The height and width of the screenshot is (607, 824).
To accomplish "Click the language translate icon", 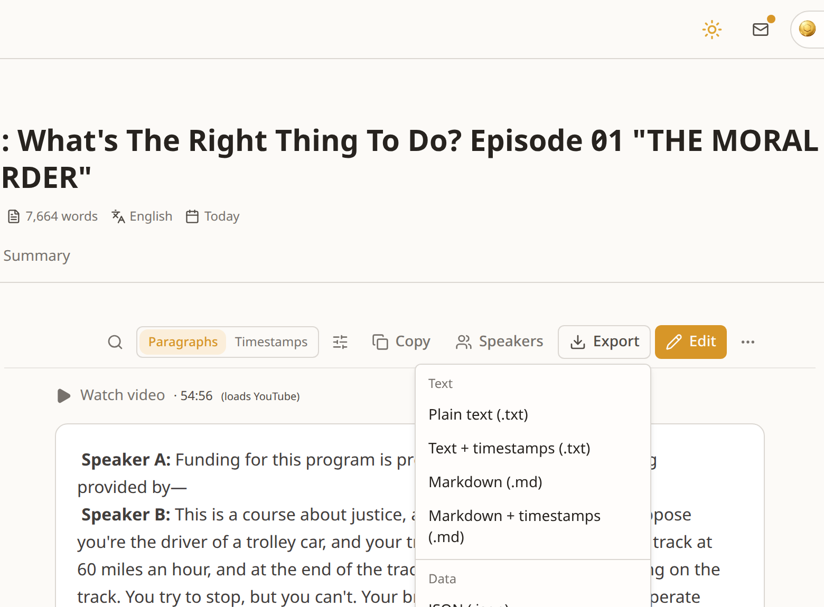I will [x=118, y=216].
